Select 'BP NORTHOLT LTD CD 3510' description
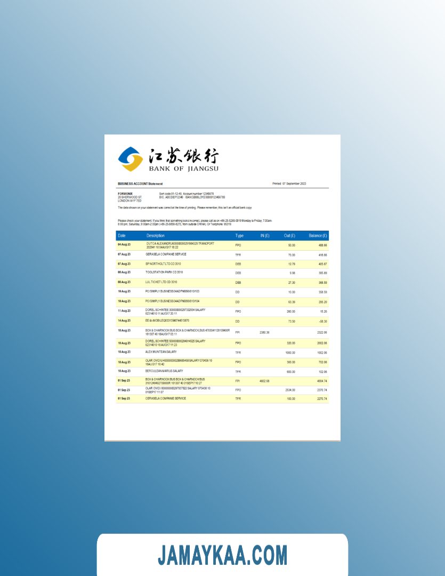Screen dimensions: 445x576 [x=164, y=264]
